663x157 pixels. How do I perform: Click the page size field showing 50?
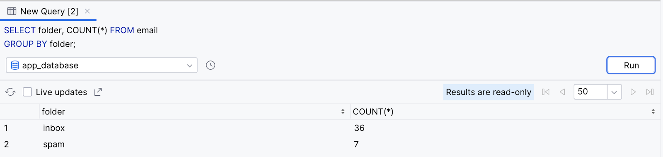tap(590, 92)
